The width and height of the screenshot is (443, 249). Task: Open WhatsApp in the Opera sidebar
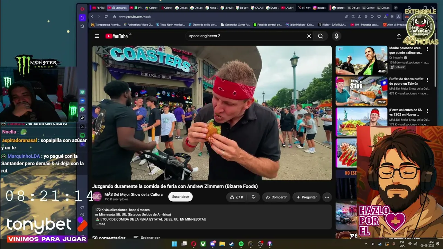pos(82,109)
